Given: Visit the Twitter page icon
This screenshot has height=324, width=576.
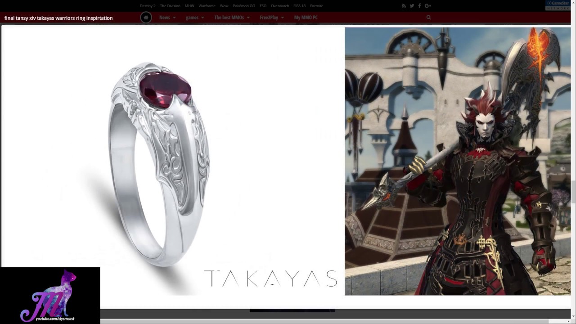Looking at the screenshot, I should pyautogui.click(x=412, y=6).
